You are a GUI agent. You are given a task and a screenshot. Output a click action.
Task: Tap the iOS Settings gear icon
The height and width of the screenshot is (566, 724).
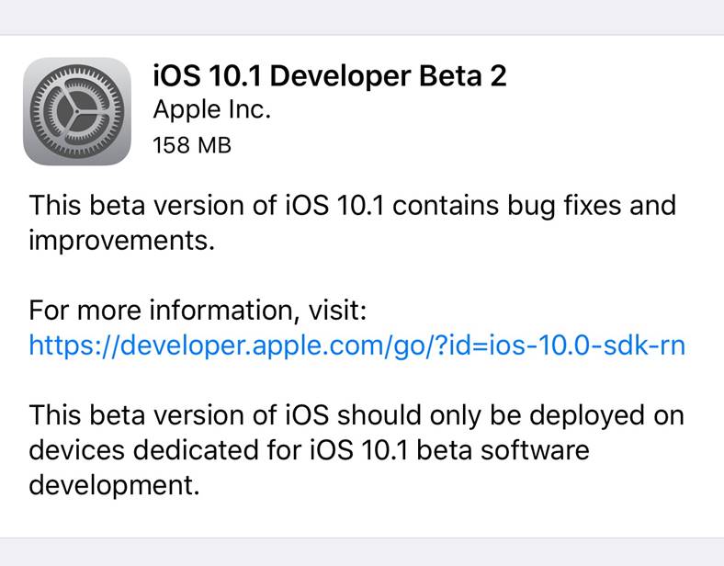[x=77, y=111]
